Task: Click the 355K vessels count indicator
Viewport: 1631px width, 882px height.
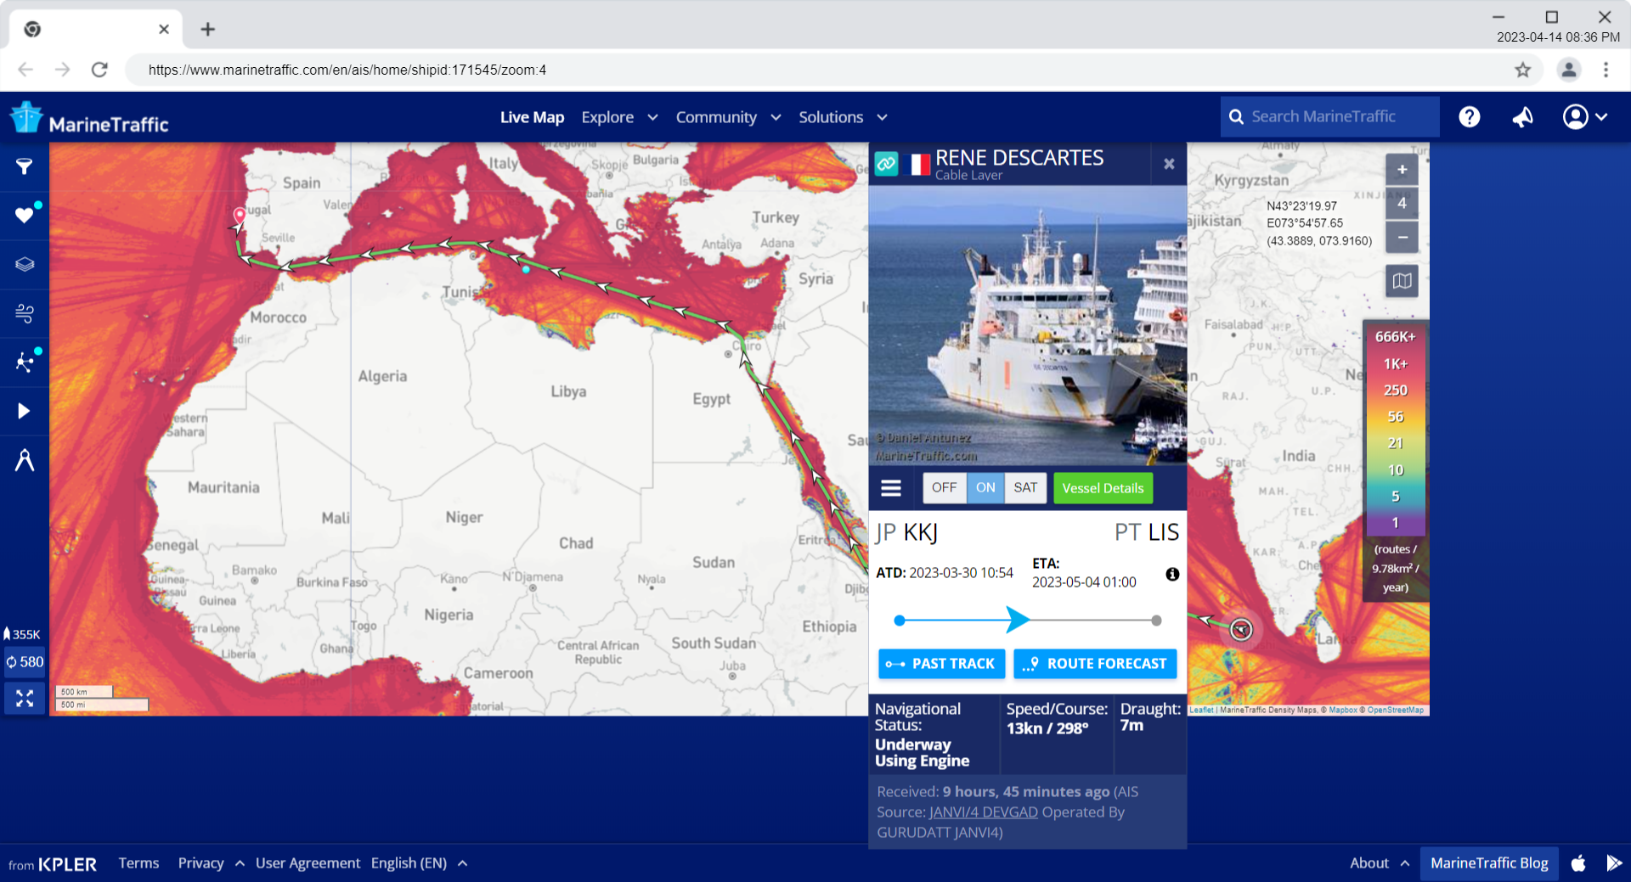Action: click(23, 634)
